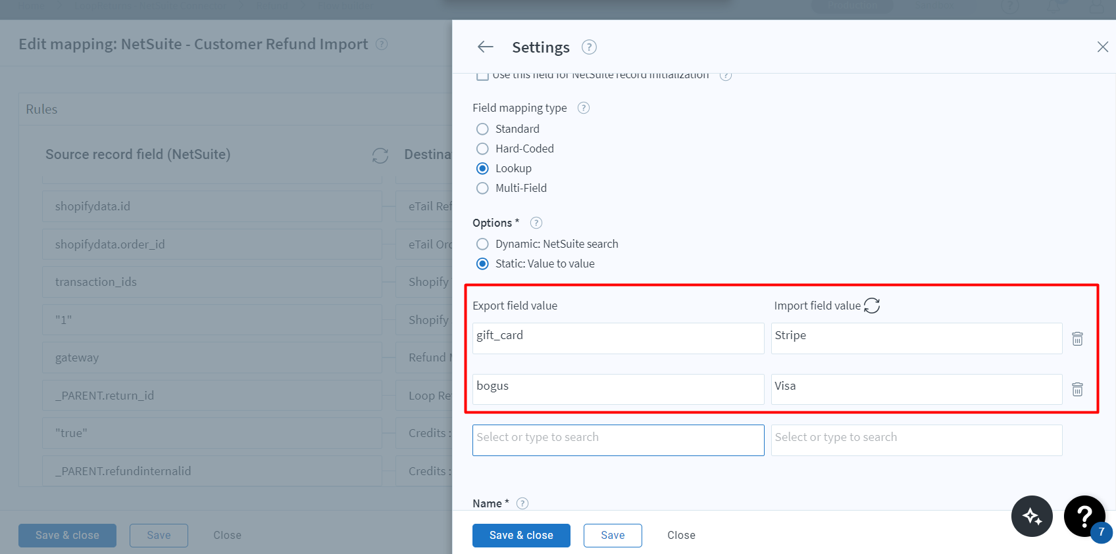Select transaction_ids source field

click(x=212, y=282)
